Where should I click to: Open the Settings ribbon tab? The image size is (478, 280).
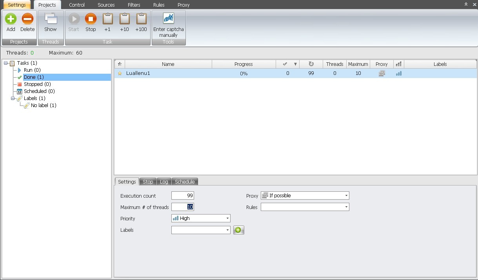coord(17,5)
